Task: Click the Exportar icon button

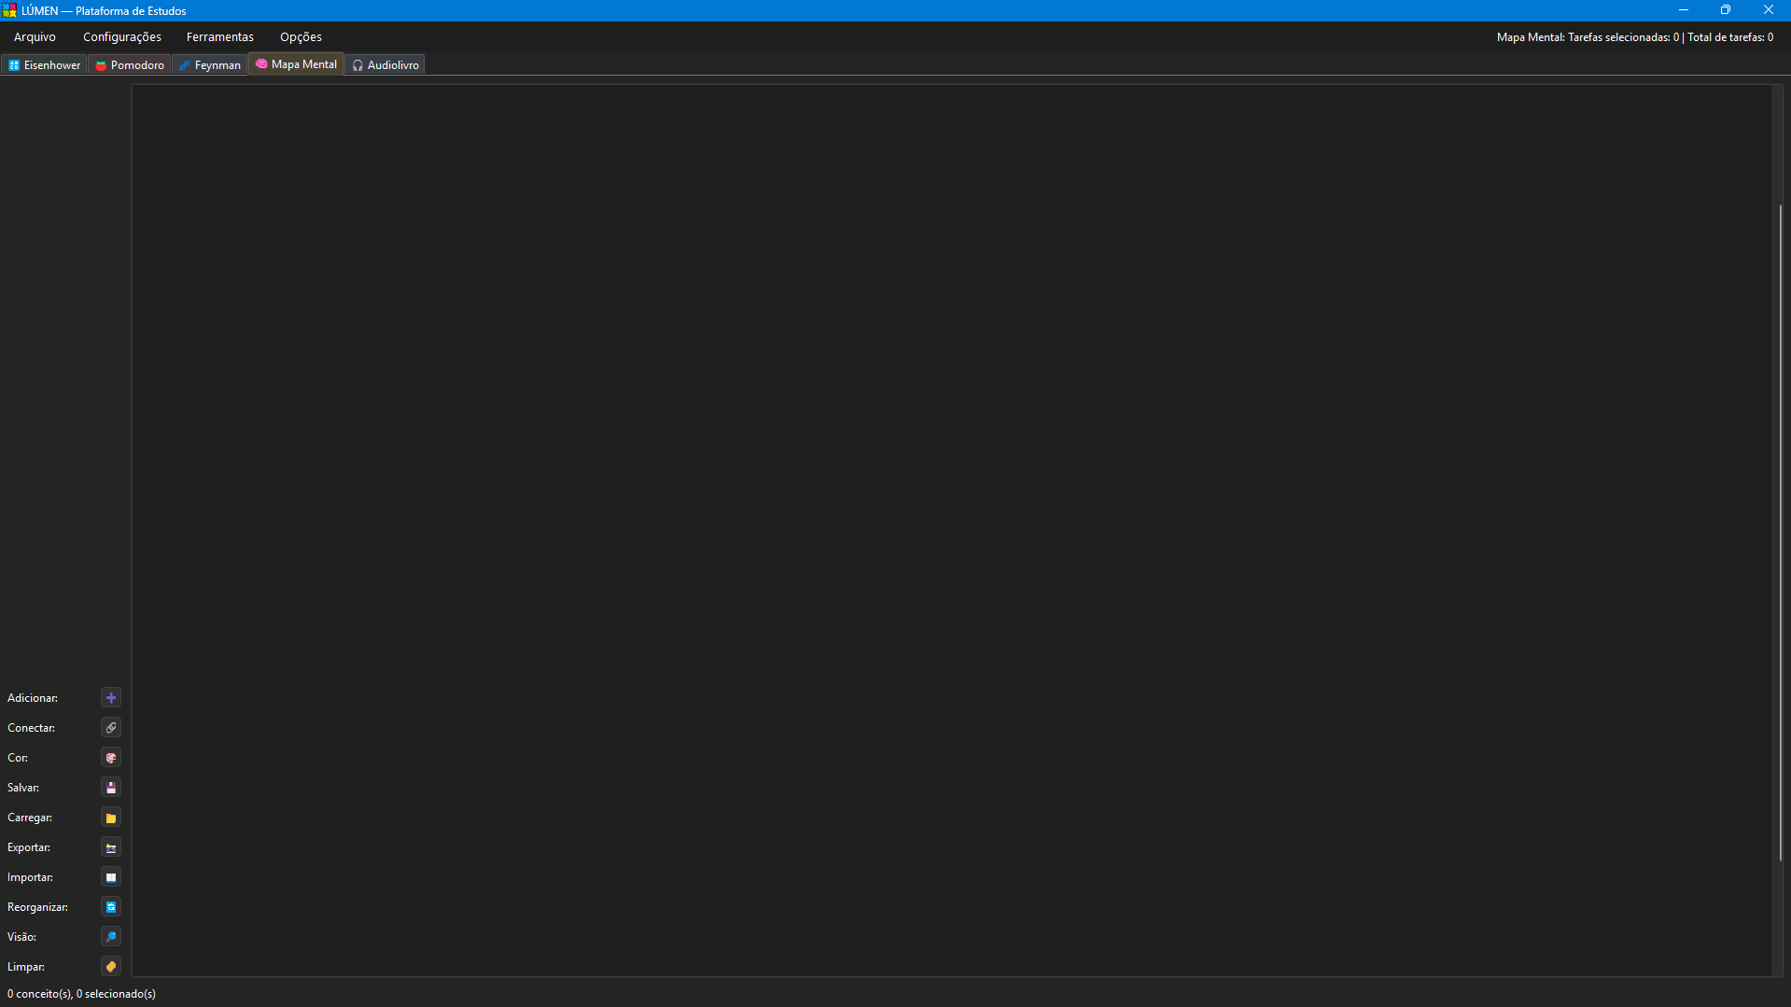Action: pyautogui.click(x=111, y=847)
